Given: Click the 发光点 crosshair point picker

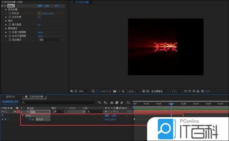Looking at the screenshot, I should click(39, 13).
